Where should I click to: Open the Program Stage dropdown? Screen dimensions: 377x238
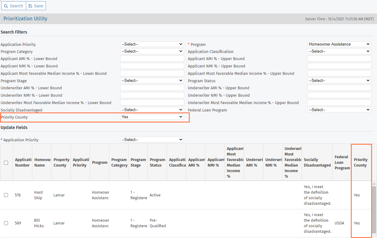(x=152, y=81)
